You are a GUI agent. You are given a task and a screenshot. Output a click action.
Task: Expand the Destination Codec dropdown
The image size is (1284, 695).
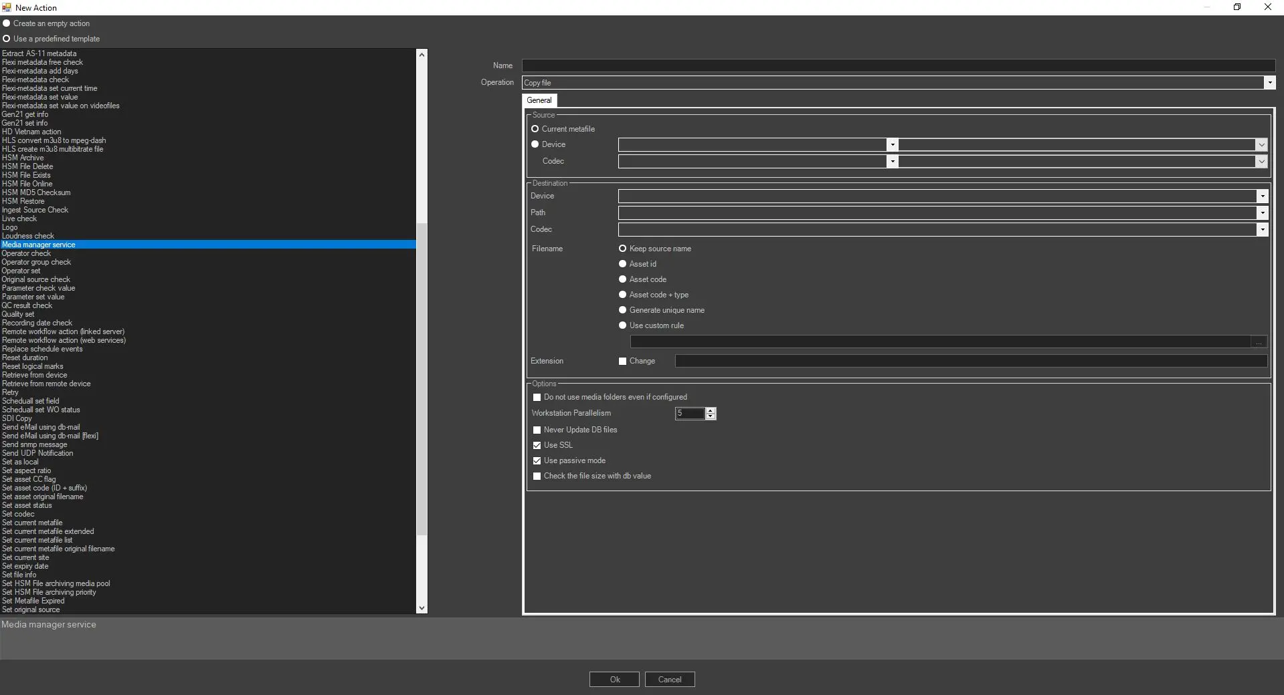pos(1262,230)
